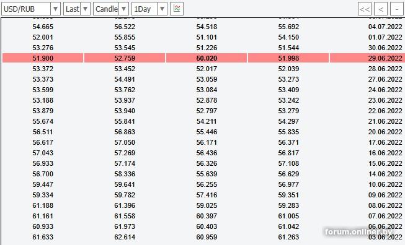405x245 pixels.
Task: Expand the USD/RUB instrument dropdown arrow
Action: [55, 9]
